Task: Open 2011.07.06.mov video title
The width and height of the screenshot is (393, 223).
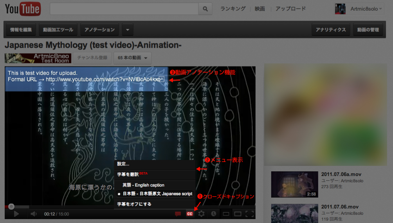Action: (340, 207)
